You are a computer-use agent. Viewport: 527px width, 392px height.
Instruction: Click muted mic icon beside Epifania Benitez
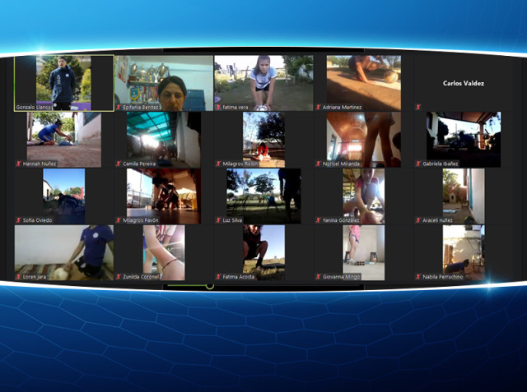click(x=119, y=108)
